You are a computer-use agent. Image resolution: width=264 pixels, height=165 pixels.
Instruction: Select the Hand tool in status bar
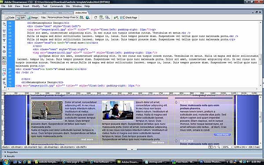(x=215, y=147)
